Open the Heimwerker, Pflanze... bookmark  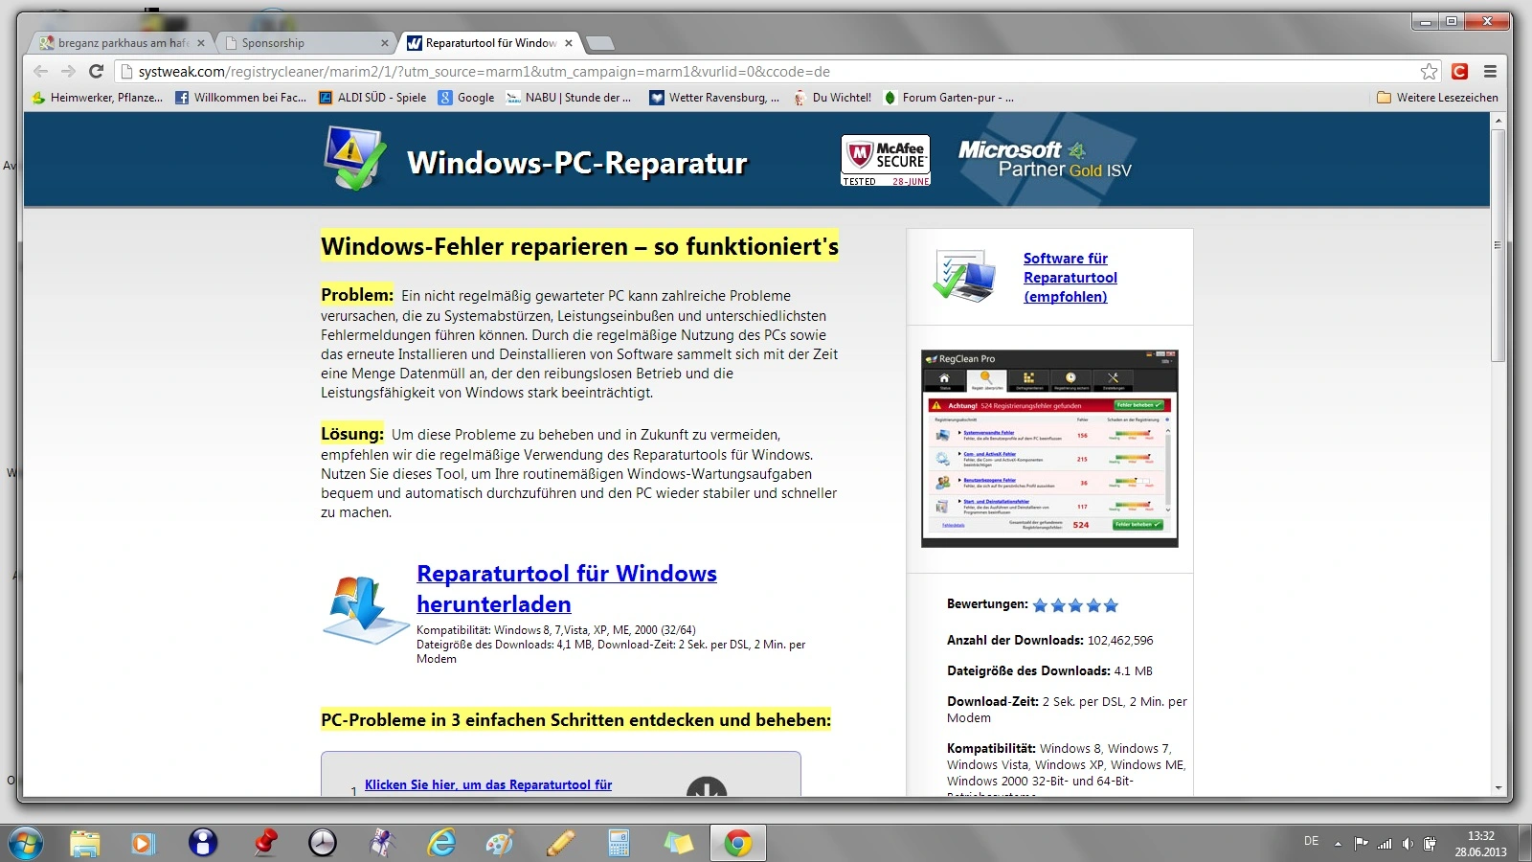tap(98, 98)
